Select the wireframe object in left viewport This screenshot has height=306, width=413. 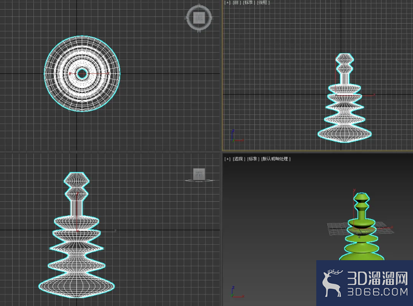pyautogui.click(x=76, y=235)
